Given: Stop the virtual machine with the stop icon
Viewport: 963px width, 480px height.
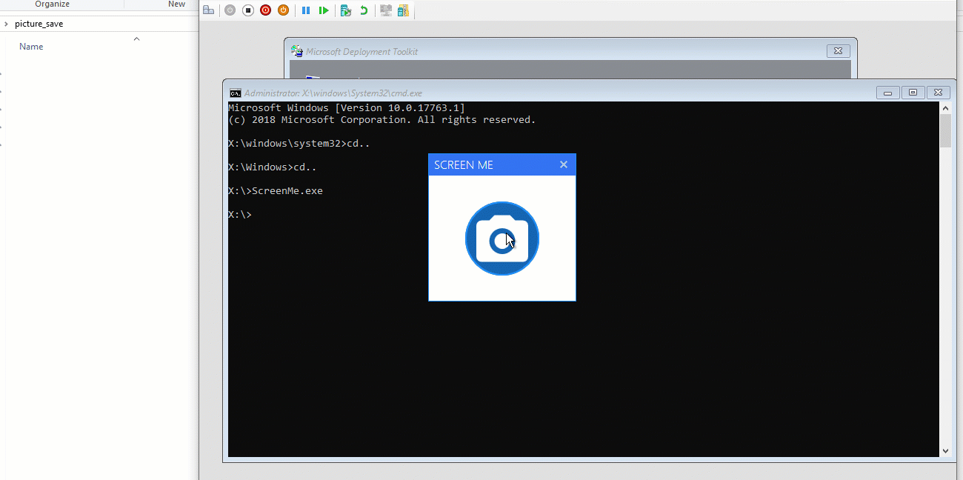Looking at the screenshot, I should pyautogui.click(x=247, y=10).
